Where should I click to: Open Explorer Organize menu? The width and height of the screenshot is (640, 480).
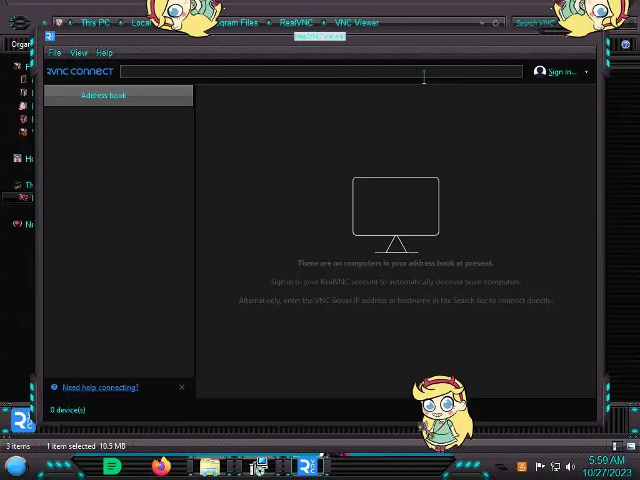click(19, 44)
